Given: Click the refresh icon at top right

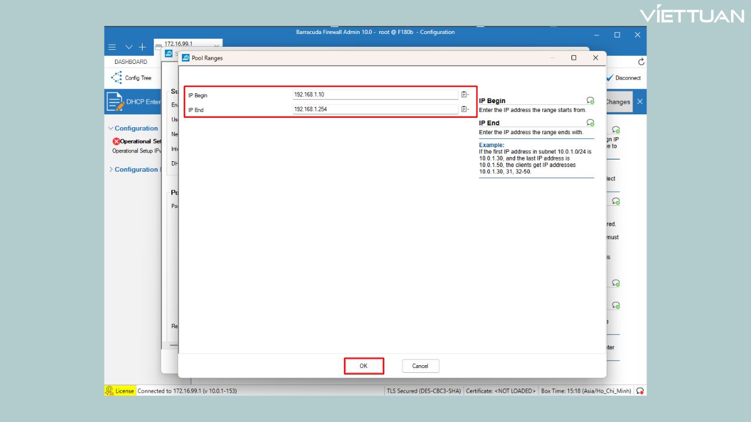Looking at the screenshot, I should pos(641,62).
